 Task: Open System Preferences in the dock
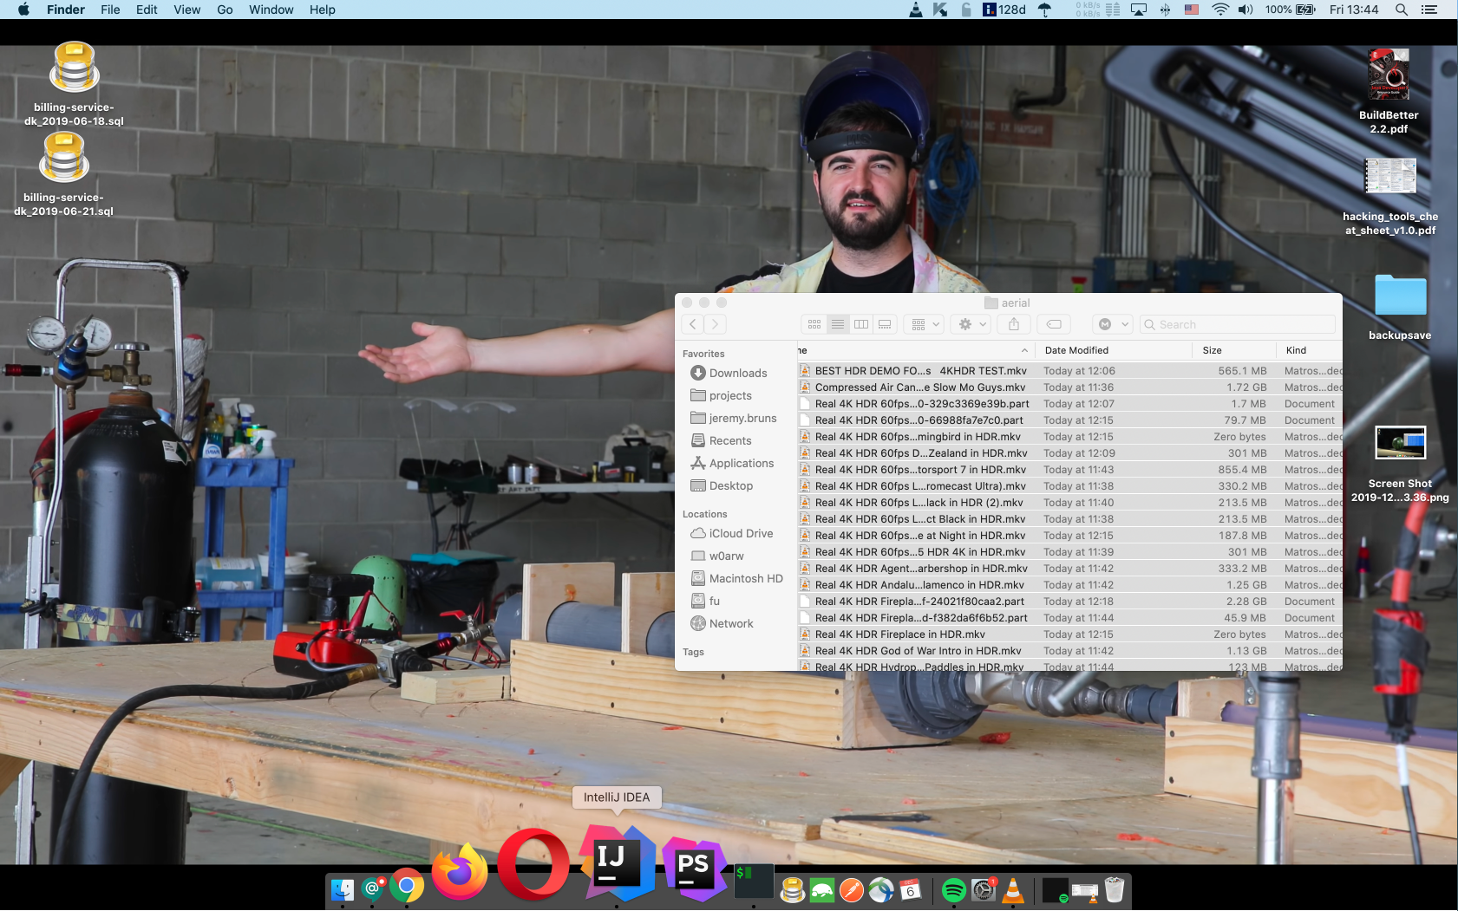(984, 890)
